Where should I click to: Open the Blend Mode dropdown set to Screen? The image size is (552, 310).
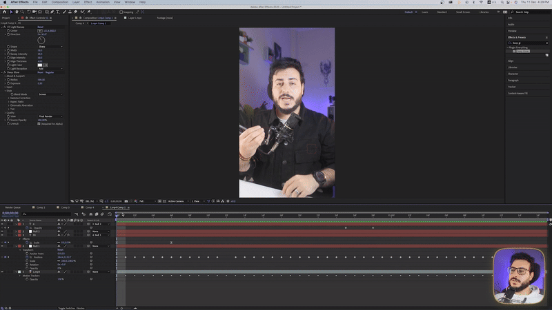(50, 94)
